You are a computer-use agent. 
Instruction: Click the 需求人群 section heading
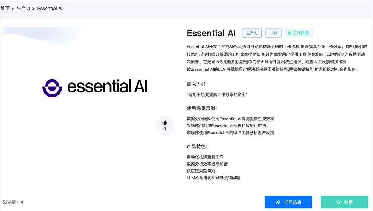click(x=197, y=84)
